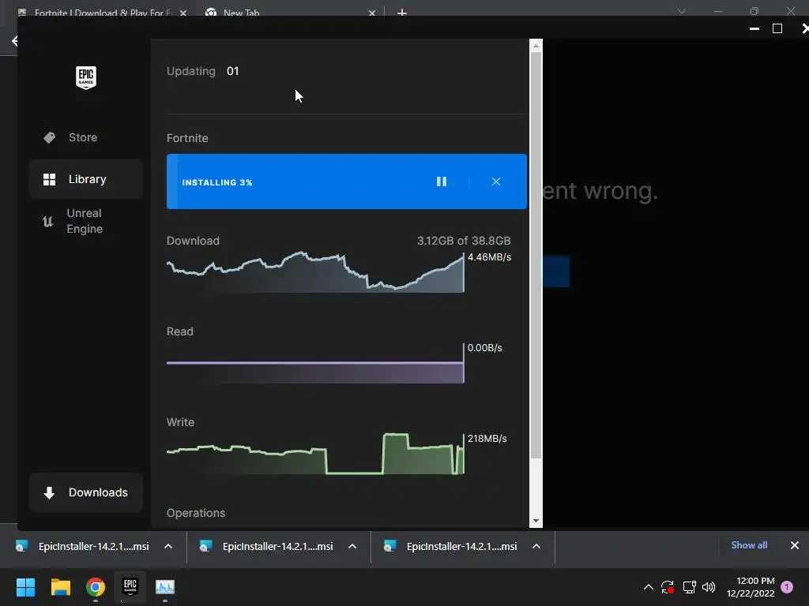Click the Unreal Engine logo icon

[47, 222]
